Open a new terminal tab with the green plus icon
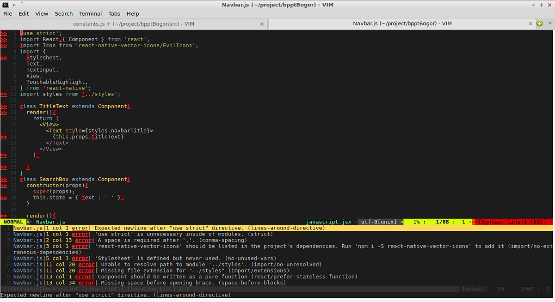The height and width of the screenshot is (302, 555). click(x=540, y=22)
